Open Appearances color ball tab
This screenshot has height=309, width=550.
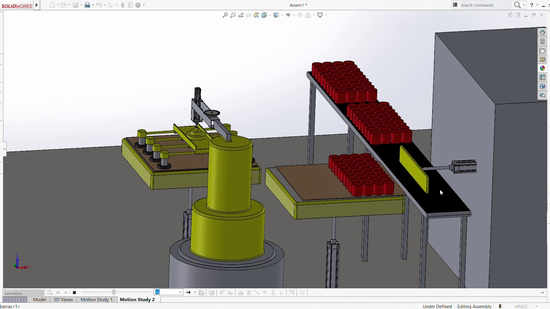tap(542, 69)
